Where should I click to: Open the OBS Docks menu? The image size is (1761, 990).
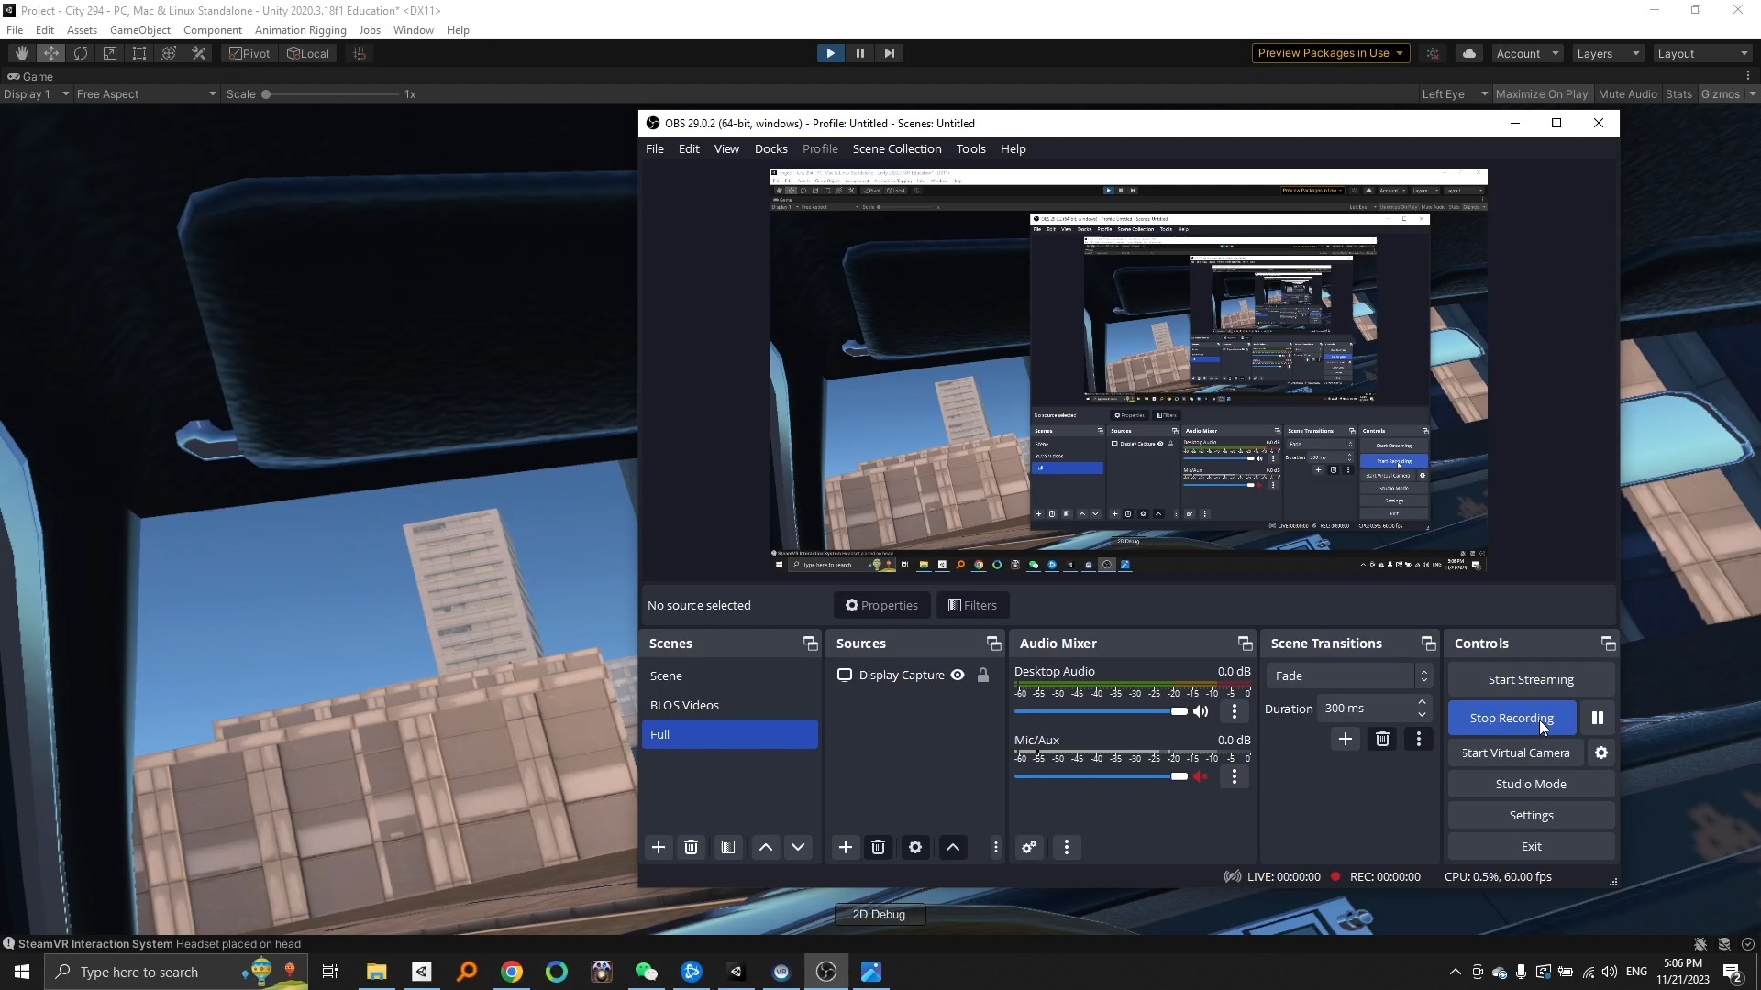[770, 148]
